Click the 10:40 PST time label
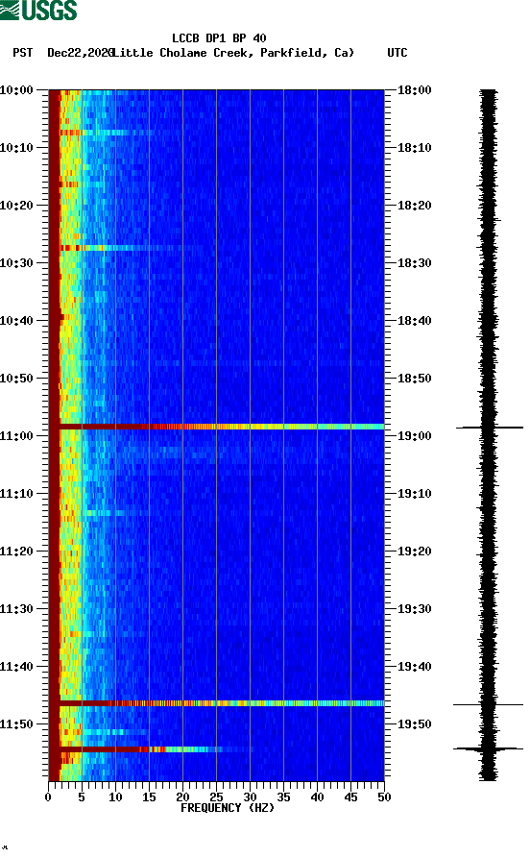 [16, 321]
